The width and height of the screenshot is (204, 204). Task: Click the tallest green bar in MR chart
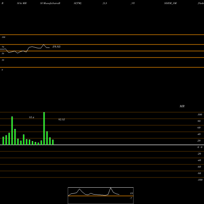point(44,129)
